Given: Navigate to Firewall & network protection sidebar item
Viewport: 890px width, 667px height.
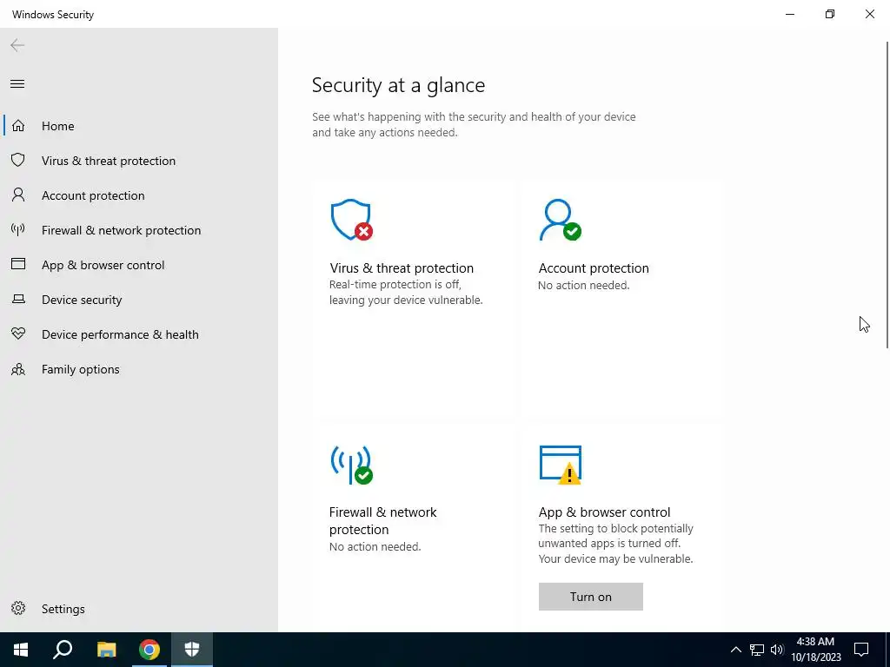Looking at the screenshot, I should tap(139, 229).
